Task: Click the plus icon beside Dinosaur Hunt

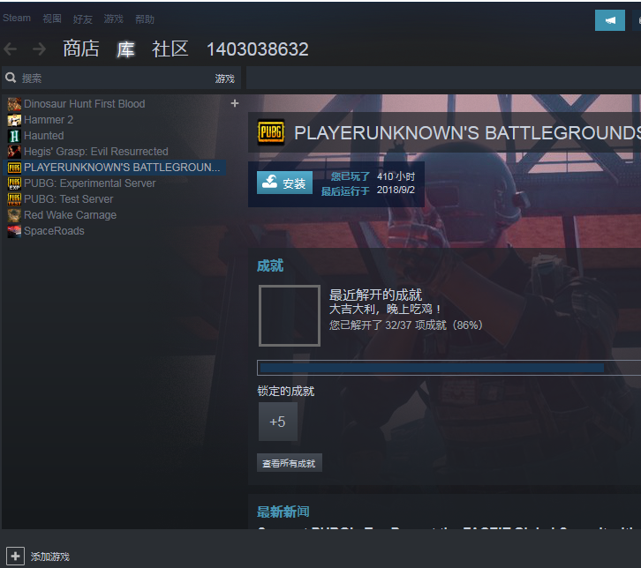Action: (235, 103)
